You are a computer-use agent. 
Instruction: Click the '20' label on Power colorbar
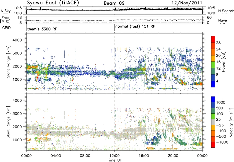point(218,56)
